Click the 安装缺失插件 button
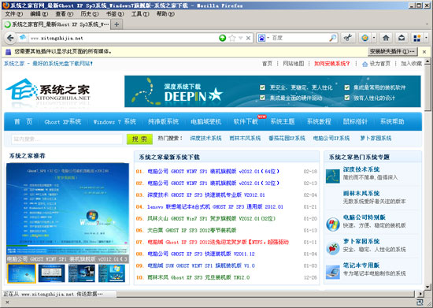The height and width of the screenshot is (308, 433). pos(392,51)
